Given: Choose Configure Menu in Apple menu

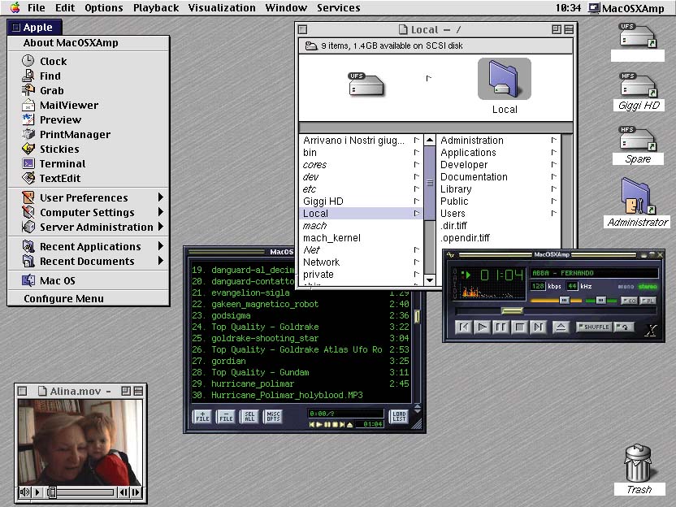Looking at the screenshot, I should tap(89, 299).
